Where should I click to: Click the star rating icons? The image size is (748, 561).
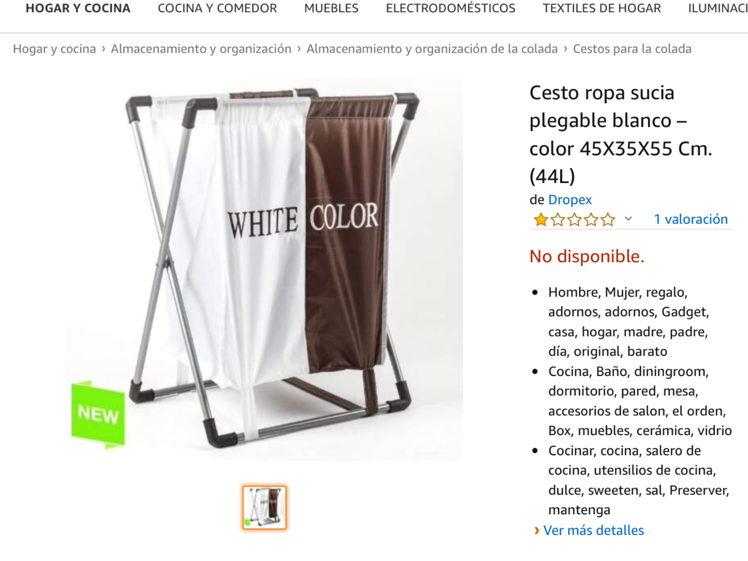[x=574, y=220]
